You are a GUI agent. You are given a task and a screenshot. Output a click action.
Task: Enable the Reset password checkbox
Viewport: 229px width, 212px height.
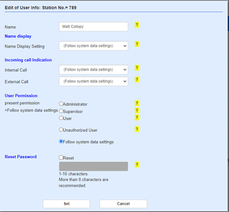[x=61, y=158]
